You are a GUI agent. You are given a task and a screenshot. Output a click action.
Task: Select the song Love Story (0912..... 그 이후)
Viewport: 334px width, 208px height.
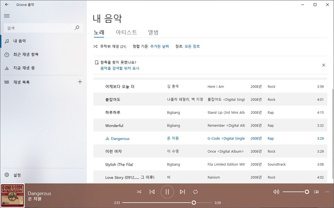click(x=130, y=178)
